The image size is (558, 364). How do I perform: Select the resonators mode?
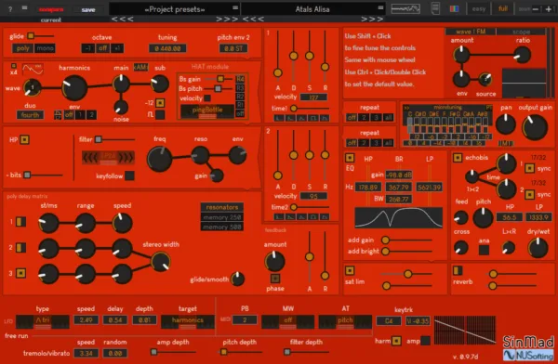[x=222, y=207]
